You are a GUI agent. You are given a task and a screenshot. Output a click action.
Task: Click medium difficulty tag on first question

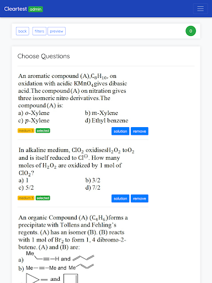(26, 130)
